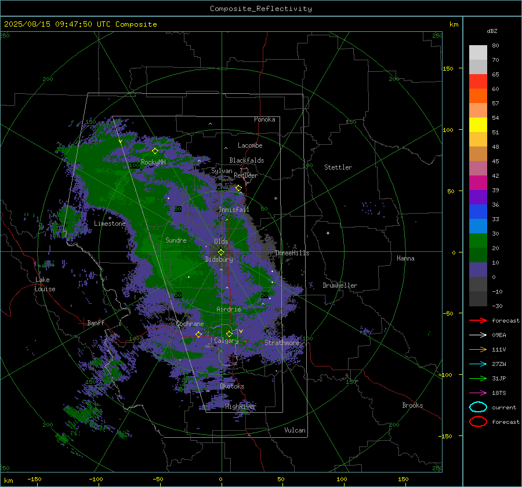Click the cyan 'current' ellipse symbol

point(478,407)
